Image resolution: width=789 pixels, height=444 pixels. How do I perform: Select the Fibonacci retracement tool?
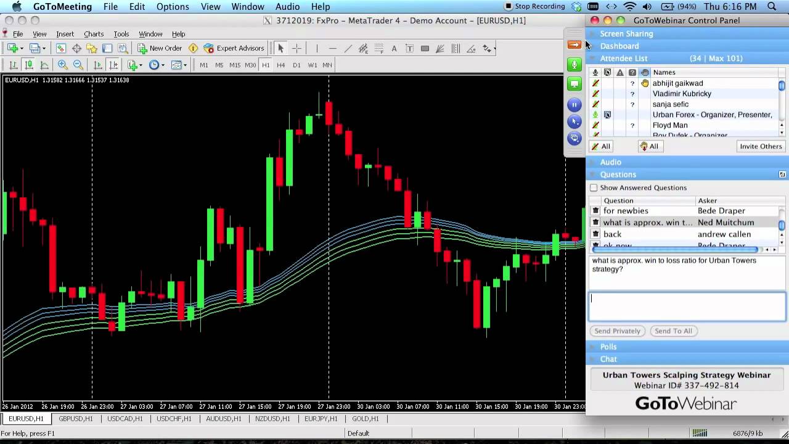tap(379, 48)
